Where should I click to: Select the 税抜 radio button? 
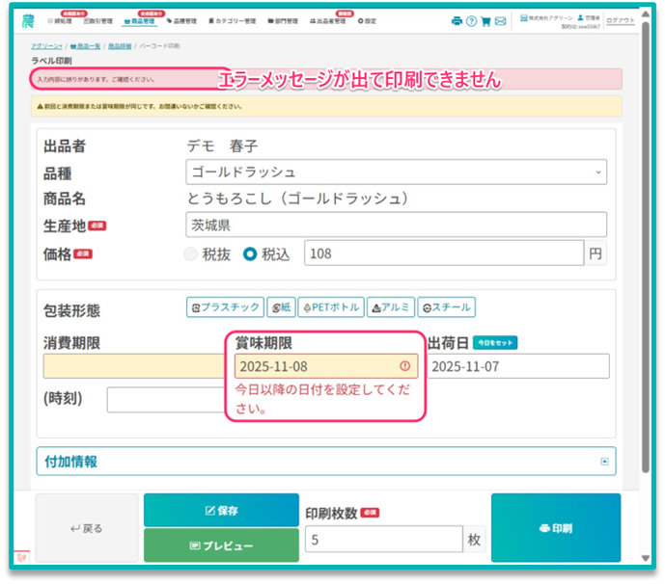(x=192, y=253)
